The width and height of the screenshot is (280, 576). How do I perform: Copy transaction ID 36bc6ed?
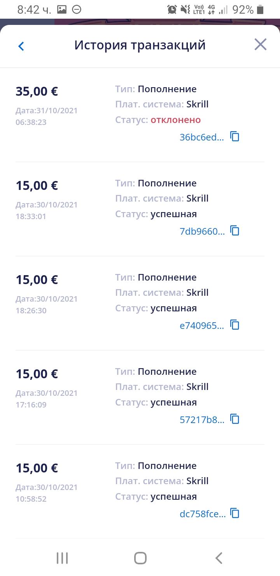tap(235, 137)
